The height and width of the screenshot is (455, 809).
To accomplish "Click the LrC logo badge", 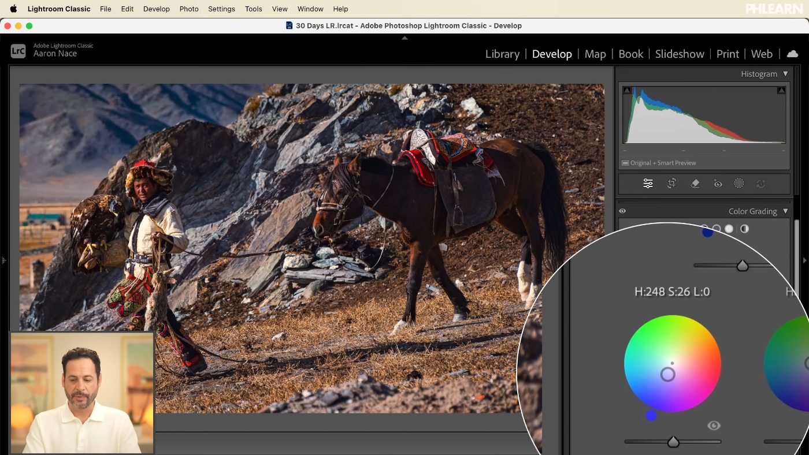I will pos(18,51).
